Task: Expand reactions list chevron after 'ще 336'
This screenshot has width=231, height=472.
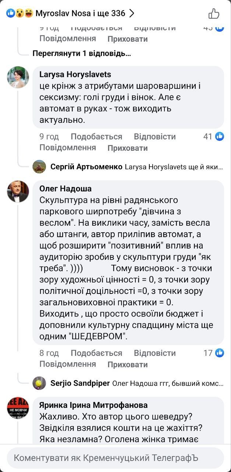Action: [132, 14]
